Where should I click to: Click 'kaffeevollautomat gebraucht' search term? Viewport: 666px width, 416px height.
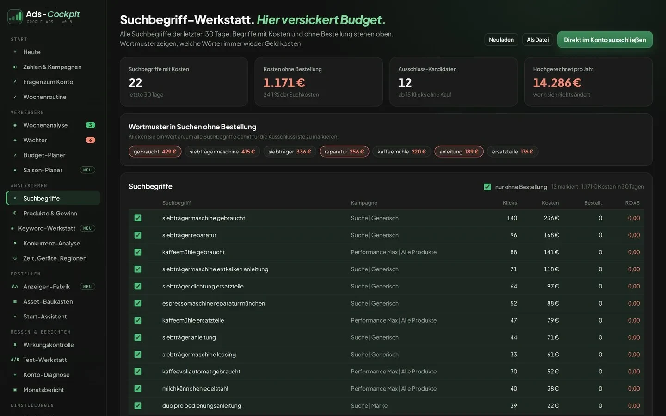[x=201, y=372]
